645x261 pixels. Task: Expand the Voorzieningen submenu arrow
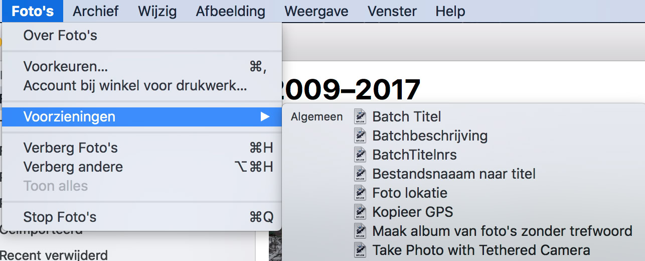(x=265, y=117)
